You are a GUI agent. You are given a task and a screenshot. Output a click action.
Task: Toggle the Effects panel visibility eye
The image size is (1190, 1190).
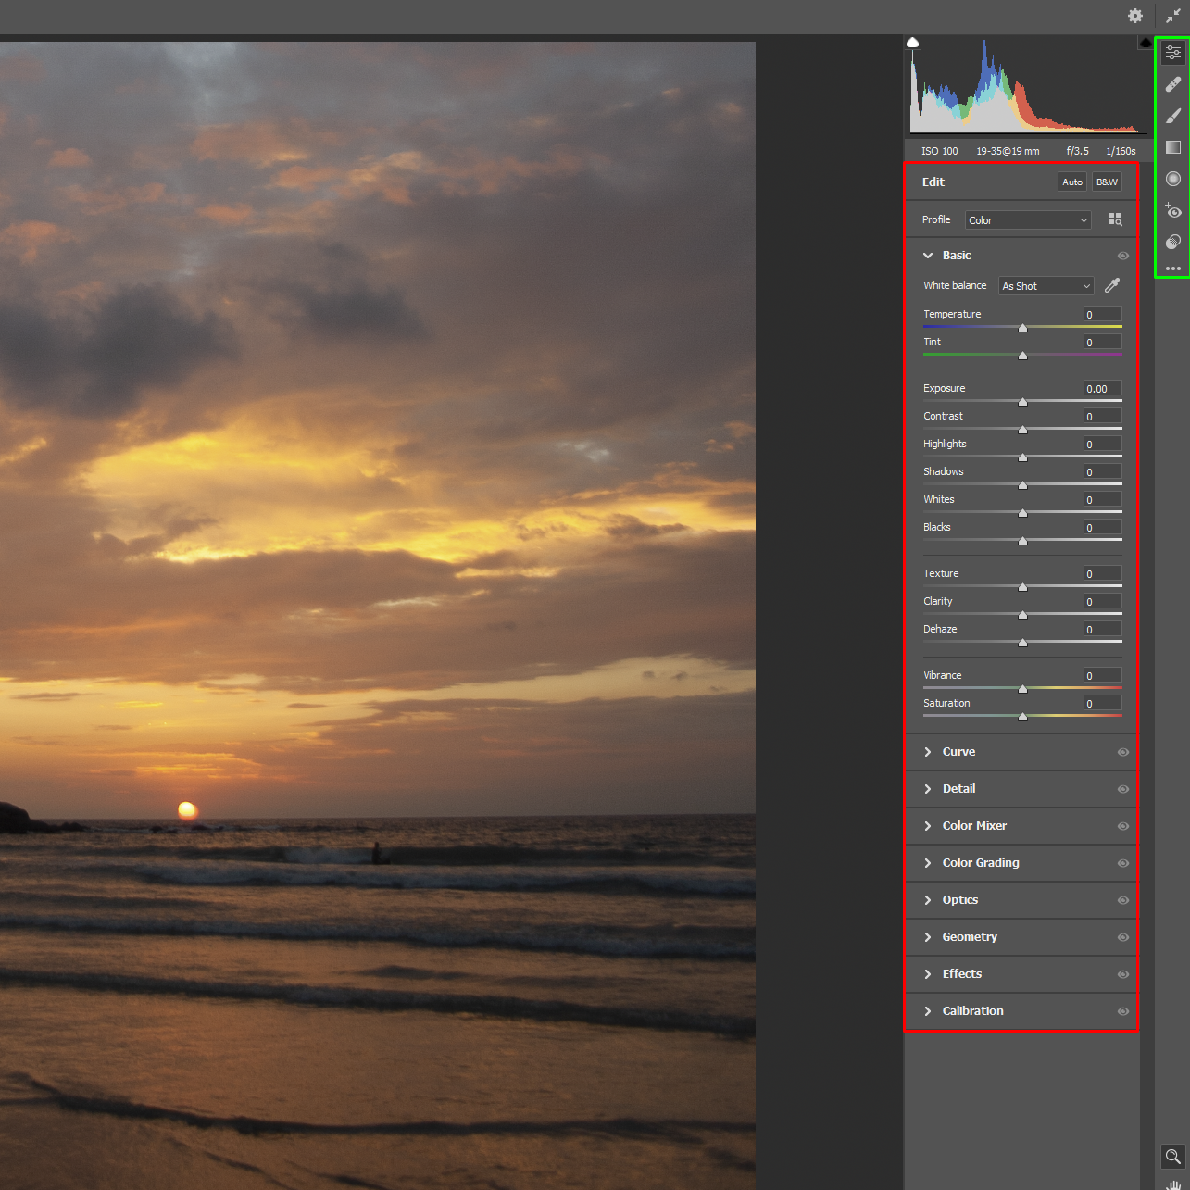(x=1123, y=974)
